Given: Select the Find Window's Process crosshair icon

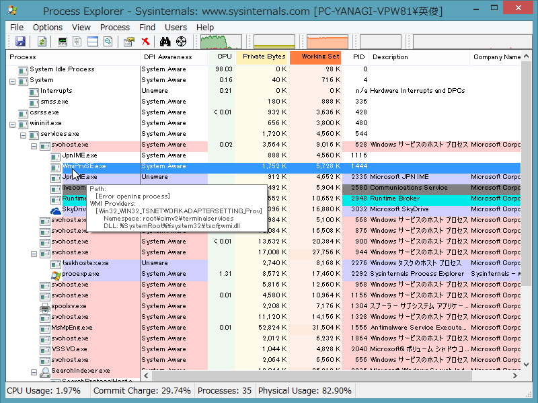Looking at the screenshot, I should [180, 42].
